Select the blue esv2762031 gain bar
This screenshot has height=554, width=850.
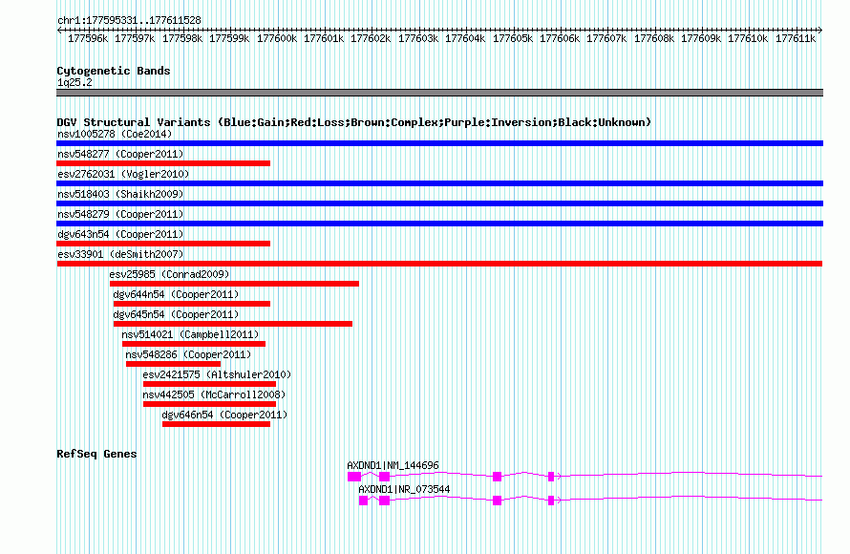(x=439, y=183)
